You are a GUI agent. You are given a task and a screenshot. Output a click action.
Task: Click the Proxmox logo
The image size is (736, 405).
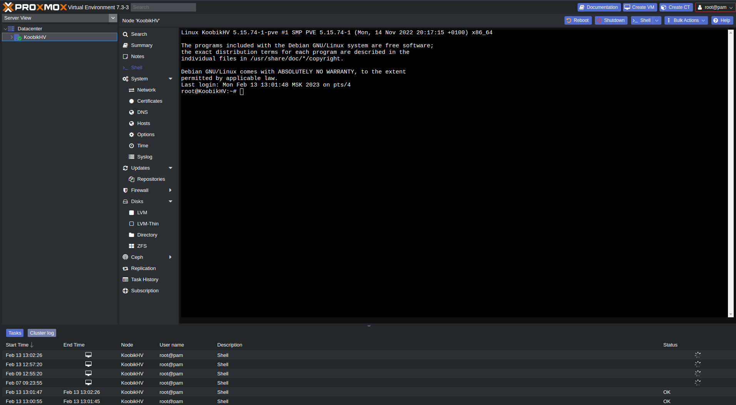coord(35,7)
